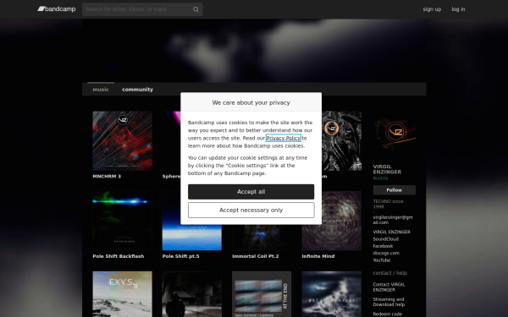Open the EXYS II album cover
The height and width of the screenshot is (317, 508).
coord(123,294)
